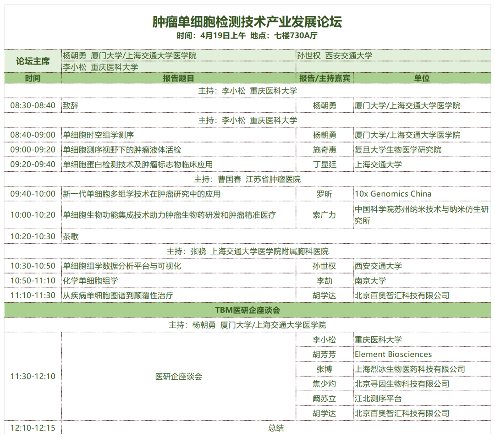Select speaker name 施奇惠
Viewport: 495px width, 438px height.
(x=324, y=150)
